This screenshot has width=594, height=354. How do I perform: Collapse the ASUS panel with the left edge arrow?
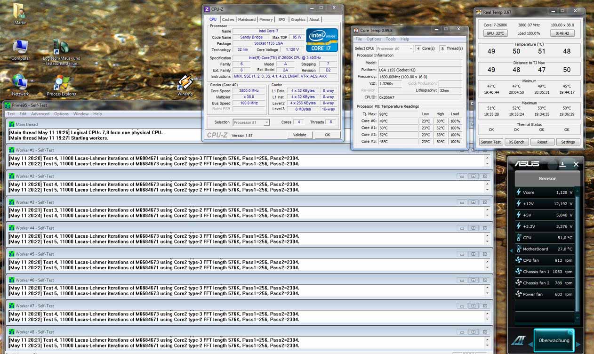[511, 251]
